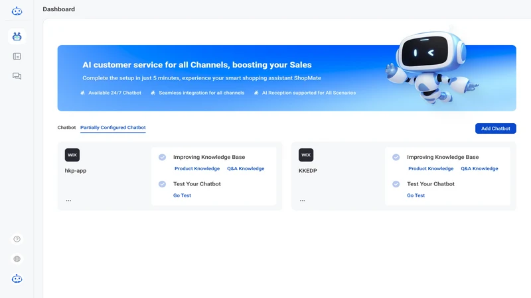
Task: Toggle KKEDP Improving Knowledge Base check
Action: coord(396,157)
